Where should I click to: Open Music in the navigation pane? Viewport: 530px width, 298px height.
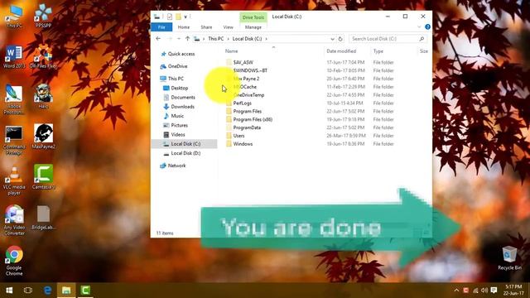177,116
